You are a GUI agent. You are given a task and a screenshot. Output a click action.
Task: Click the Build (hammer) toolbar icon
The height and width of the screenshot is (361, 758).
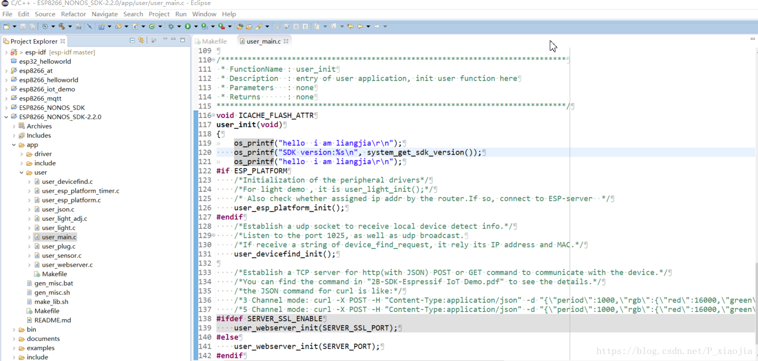pyautogui.click(x=61, y=26)
